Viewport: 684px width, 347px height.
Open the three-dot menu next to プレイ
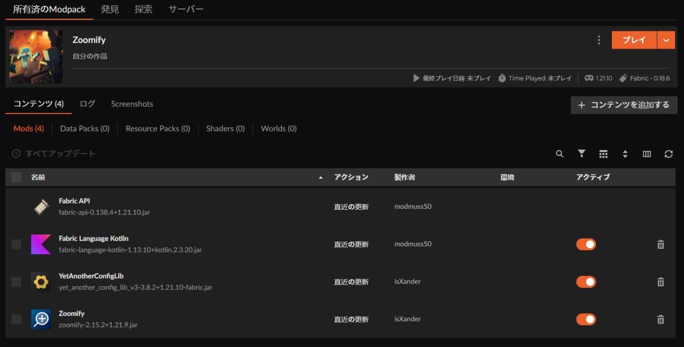(598, 40)
